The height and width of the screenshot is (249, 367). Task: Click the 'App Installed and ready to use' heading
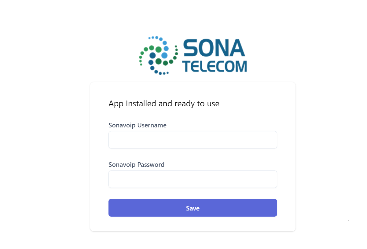pos(164,104)
